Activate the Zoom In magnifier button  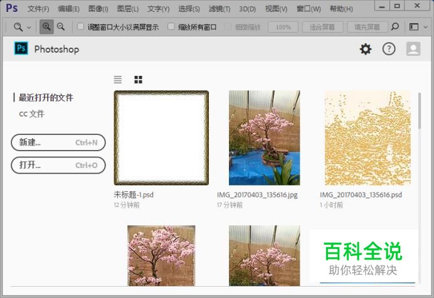point(46,27)
